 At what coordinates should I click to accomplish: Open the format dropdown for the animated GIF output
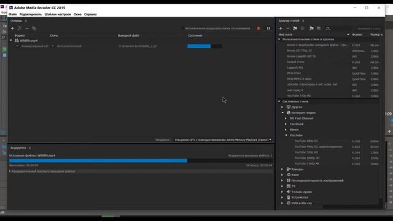(x=17, y=46)
